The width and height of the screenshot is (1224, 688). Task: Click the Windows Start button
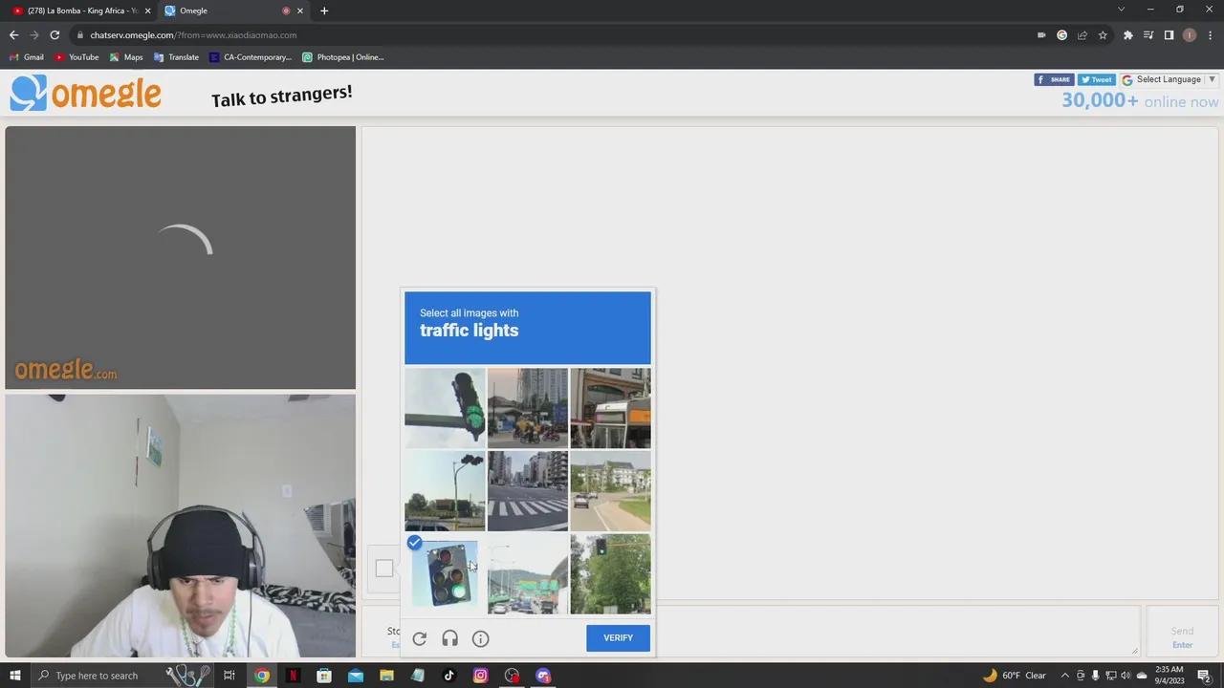14,676
